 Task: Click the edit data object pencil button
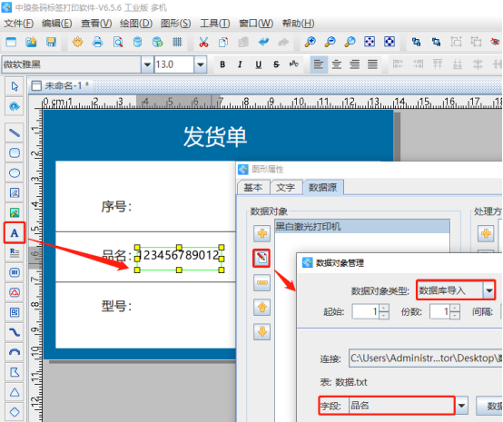click(261, 258)
